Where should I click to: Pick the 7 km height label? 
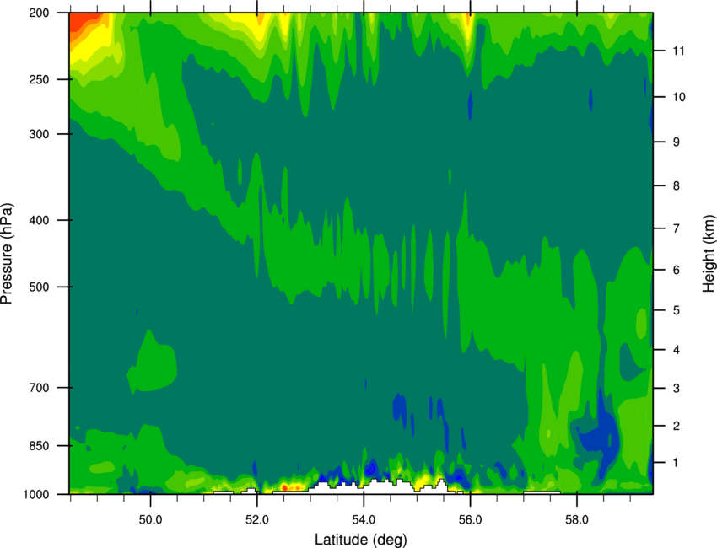pos(677,228)
